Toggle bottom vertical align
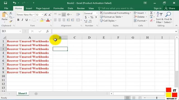 coord(64,14)
